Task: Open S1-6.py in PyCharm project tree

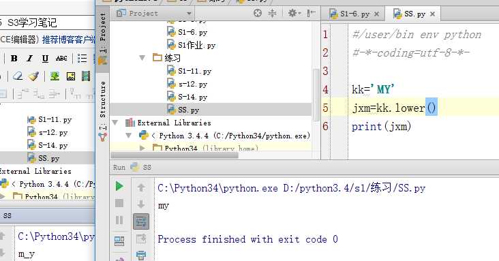Action: [x=187, y=32]
